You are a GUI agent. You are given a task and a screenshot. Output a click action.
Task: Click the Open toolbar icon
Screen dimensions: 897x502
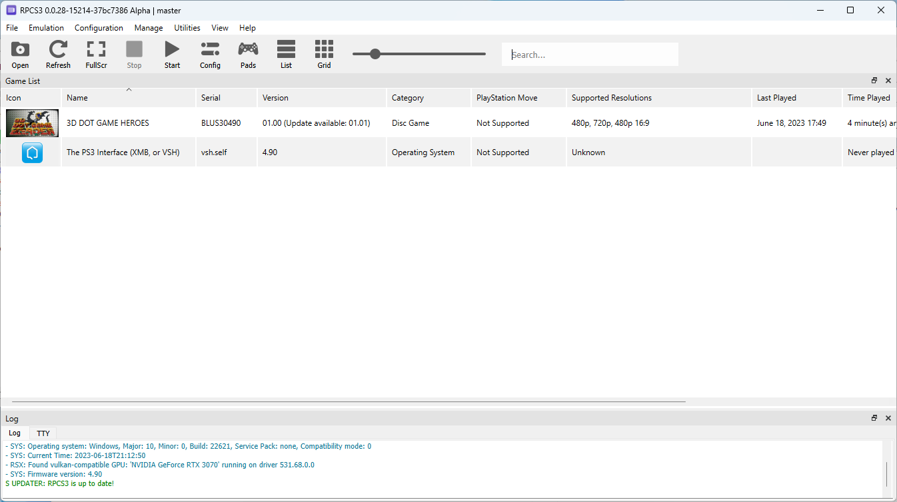(21, 49)
